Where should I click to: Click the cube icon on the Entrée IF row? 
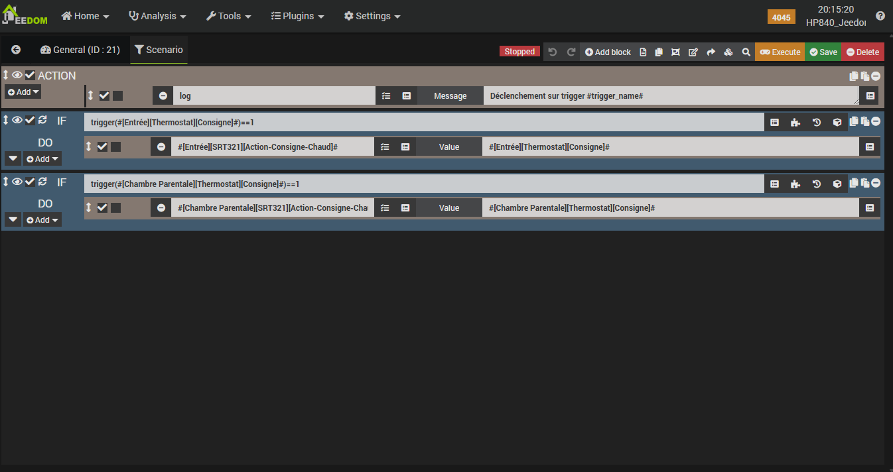coord(837,123)
